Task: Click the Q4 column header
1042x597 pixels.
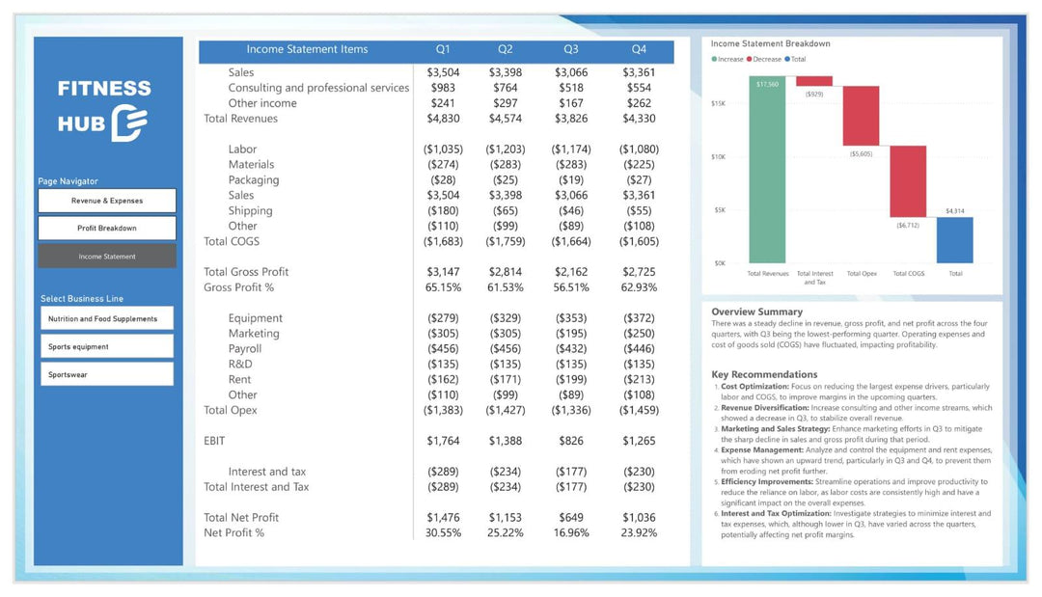Action: (x=639, y=49)
